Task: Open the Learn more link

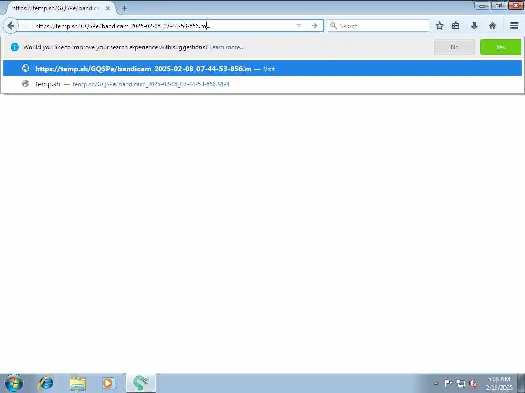Action: coord(227,47)
